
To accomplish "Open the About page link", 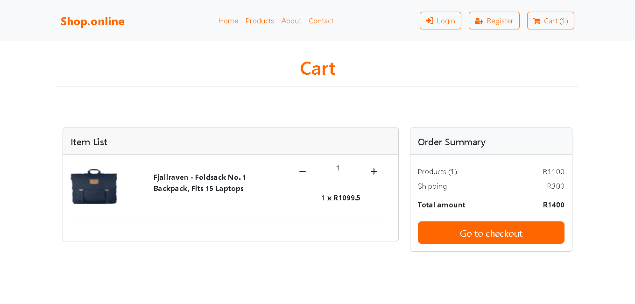I will [291, 21].
